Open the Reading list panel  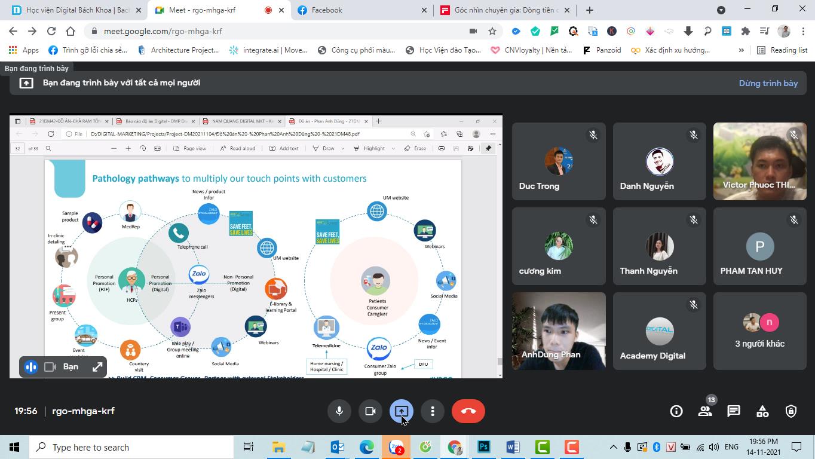pyautogui.click(x=782, y=50)
